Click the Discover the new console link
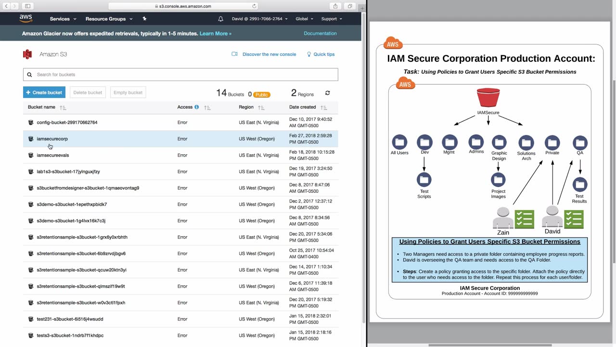This screenshot has height=347, width=616. [269, 54]
